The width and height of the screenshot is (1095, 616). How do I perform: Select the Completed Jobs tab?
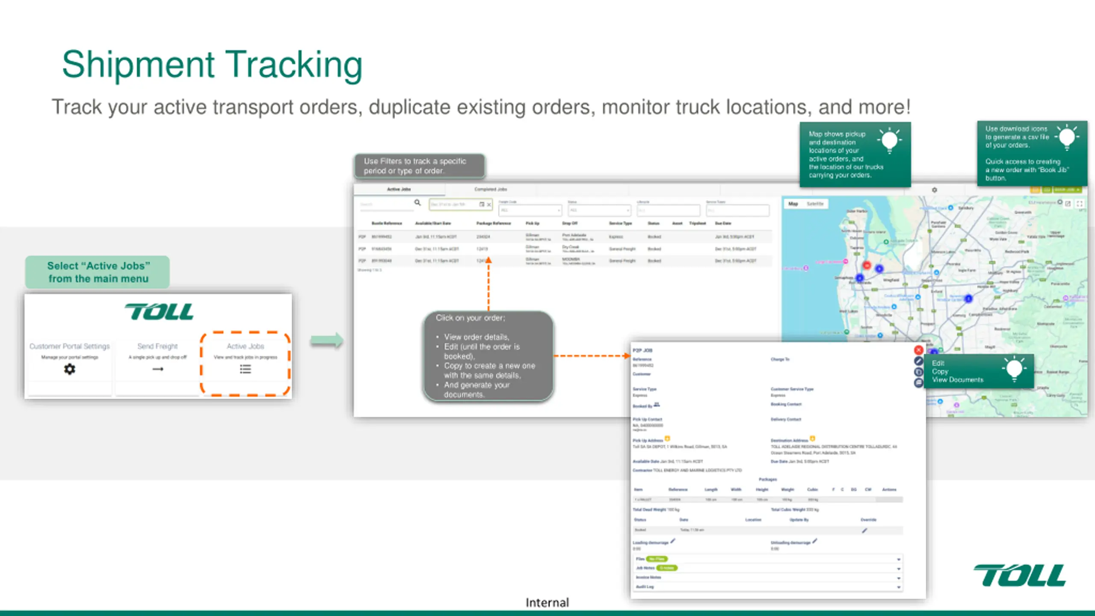(x=490, y=189)
